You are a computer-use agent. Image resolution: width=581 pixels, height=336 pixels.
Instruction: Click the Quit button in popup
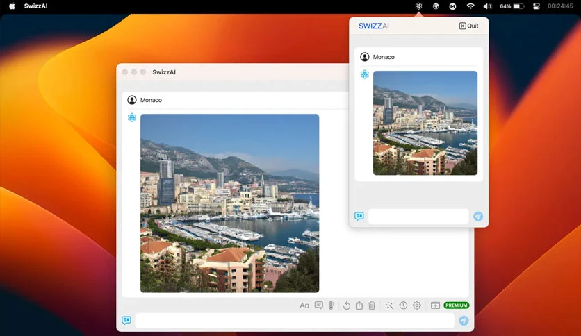point(468,26)
